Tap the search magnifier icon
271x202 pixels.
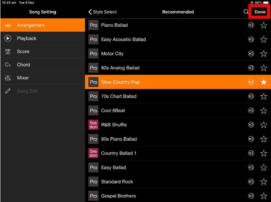[246, 12]
